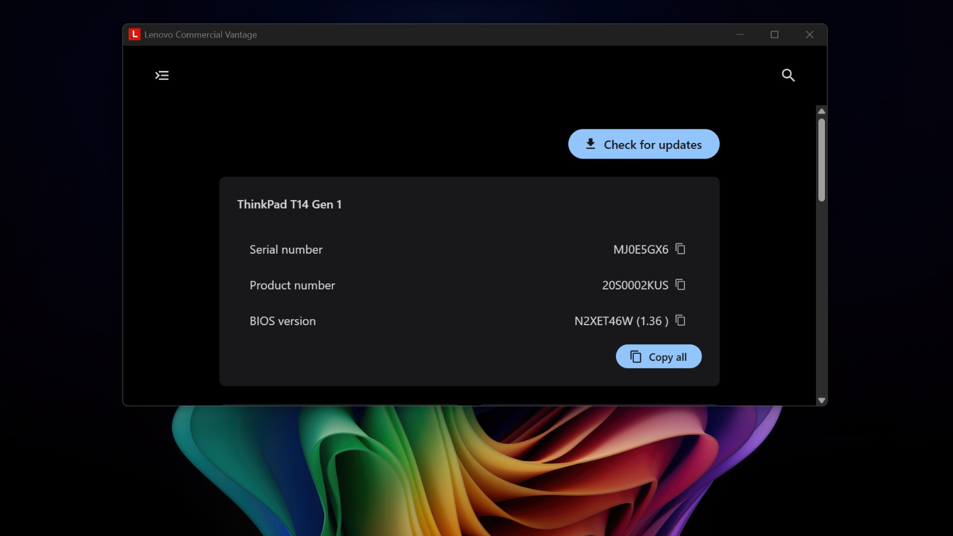Click the BIOS version label
The width and height of the screenshot is (953, 536).
coord(283,321)
